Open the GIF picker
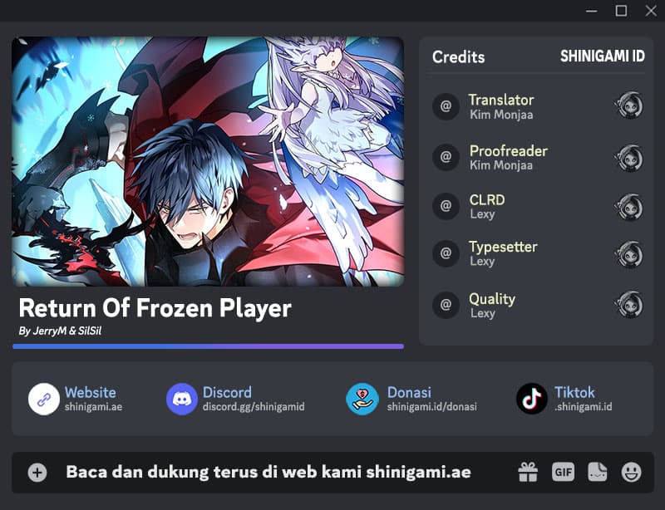Viewport: 665px width, 510px height. click(564, 472)
